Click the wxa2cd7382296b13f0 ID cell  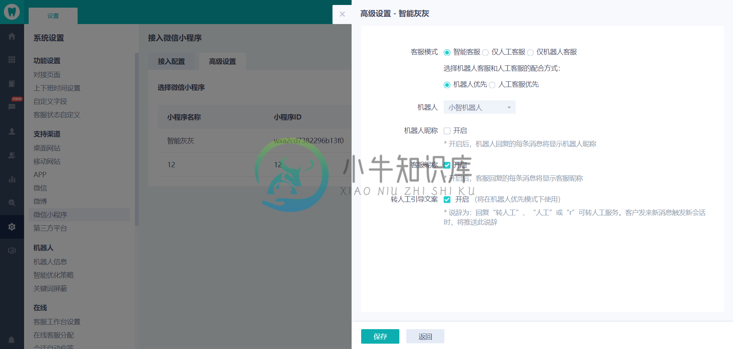308,141
